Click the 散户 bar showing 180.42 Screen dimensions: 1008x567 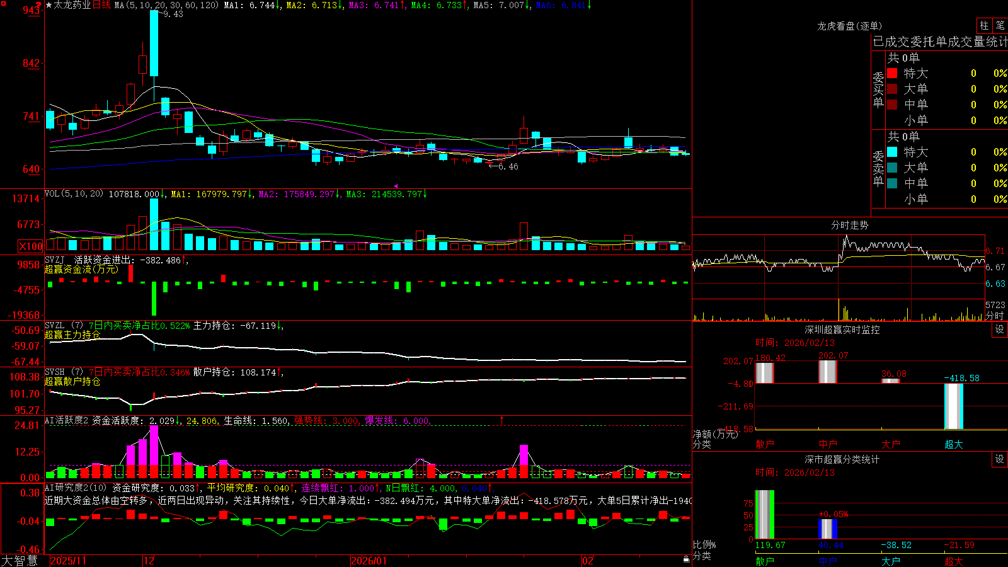point(765,373)
